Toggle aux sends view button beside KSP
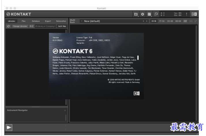This screenshot has width=206, height=136. (191, 21)
